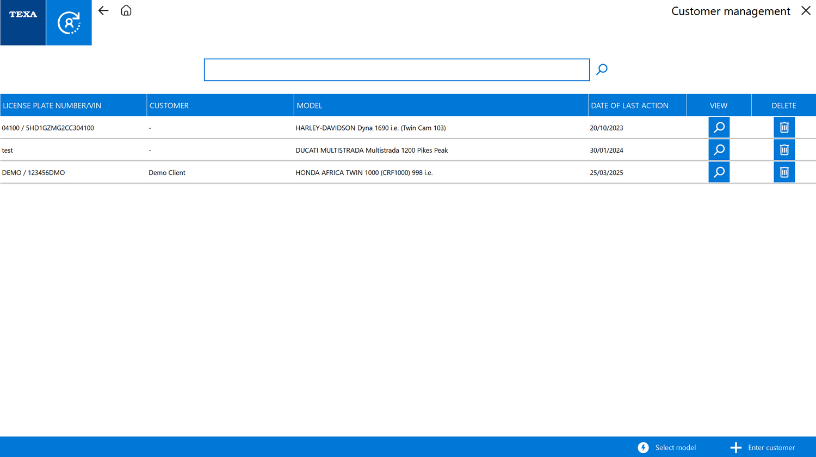816x457 pixels.
Task: Go back with the left arrow
Action: 103,10
